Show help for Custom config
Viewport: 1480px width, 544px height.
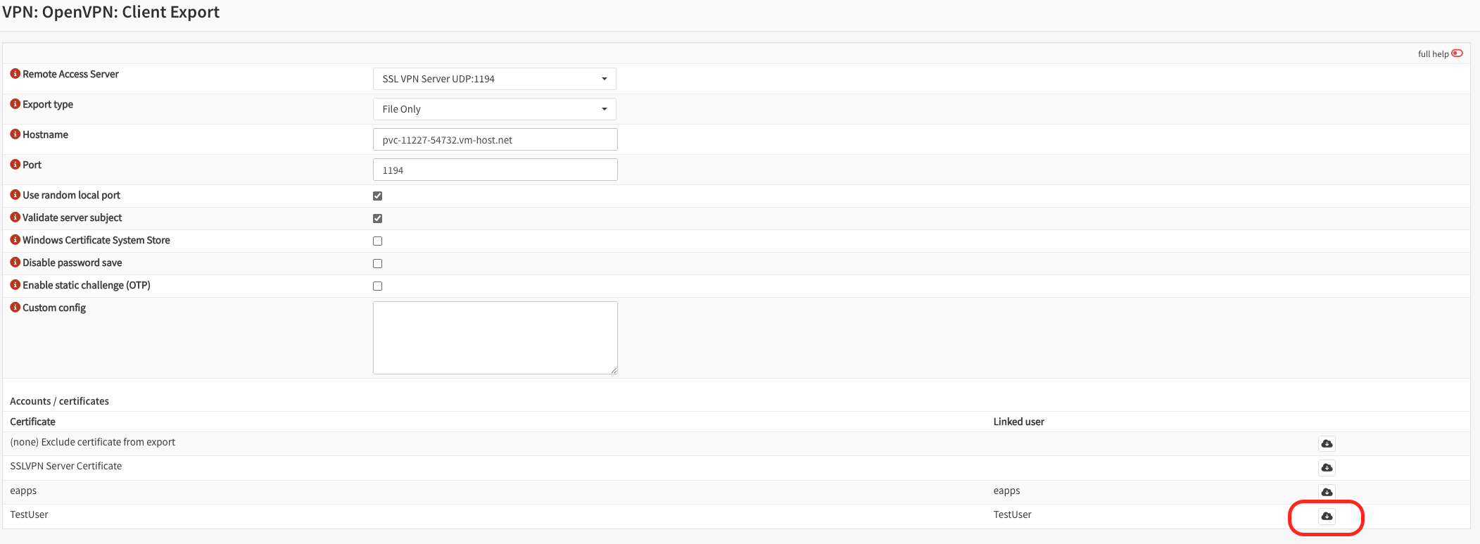point(15,308)
